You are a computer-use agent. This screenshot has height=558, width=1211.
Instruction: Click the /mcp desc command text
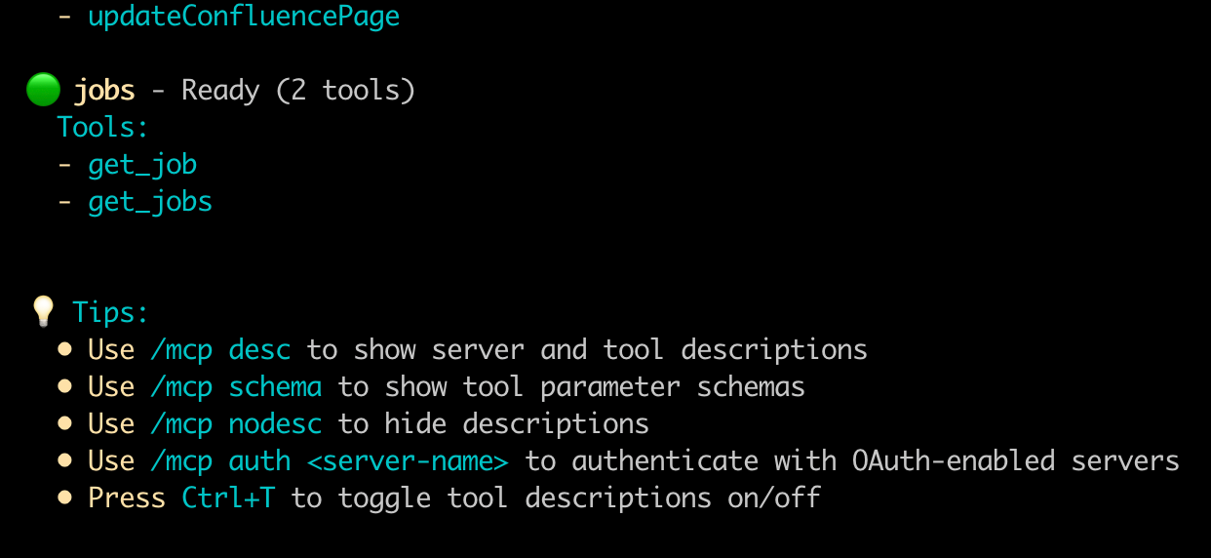click(220, 349)
